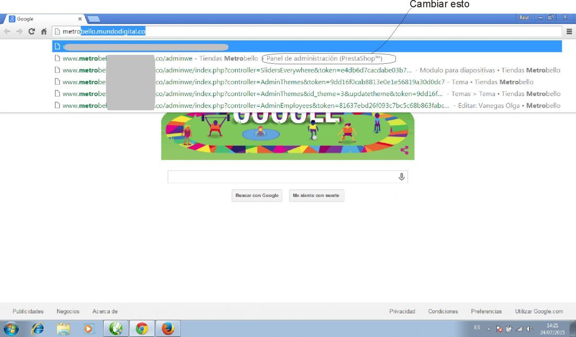
Task: Open the green globe taskbar application
Action: pyautogui.click(x=116, y=328)
